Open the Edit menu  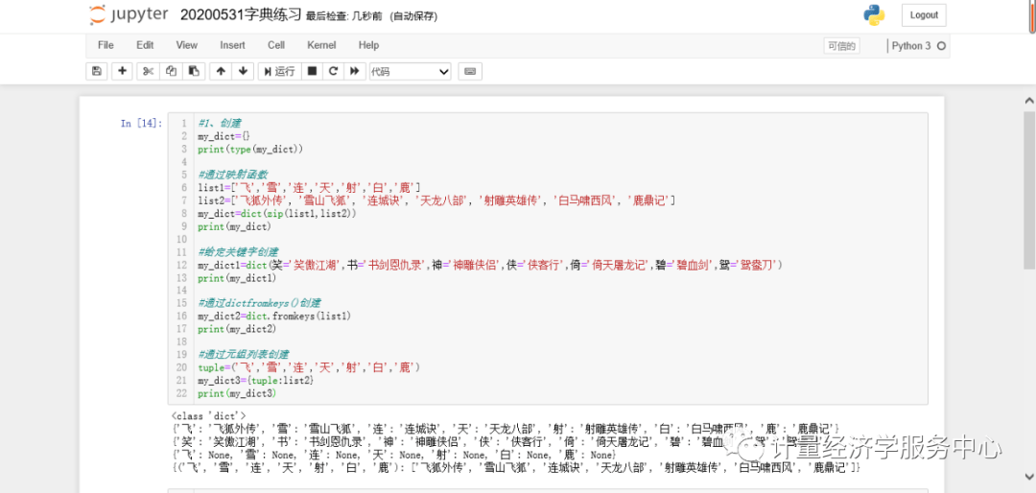click(145, 45)
